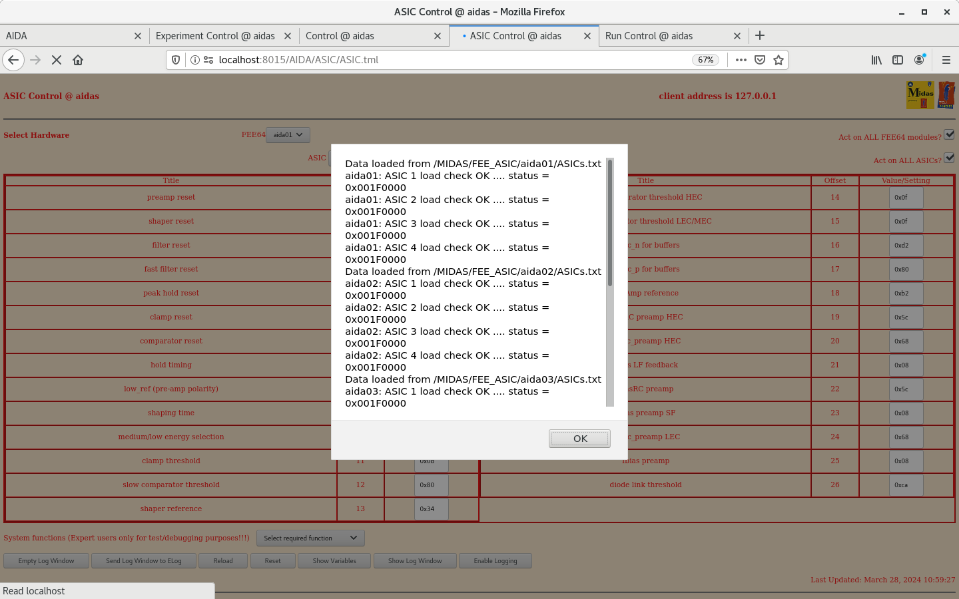The width and height of the screenshot is (959, 599).
Task: Switch to Run Control @ aidas tab
Action: coord(673,36)
